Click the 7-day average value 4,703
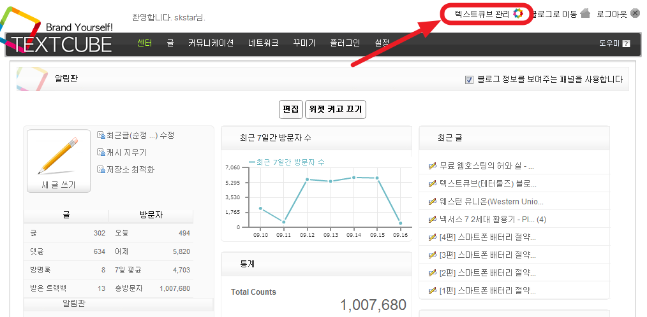647x317 pixels. tap(182, 270)
